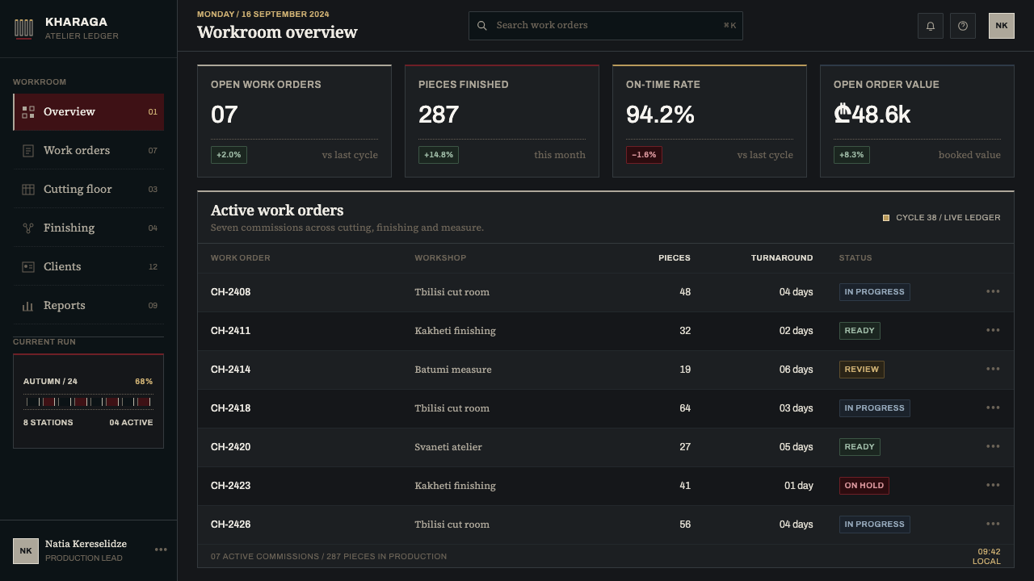1034x581 pixels.
Task: Click Svaneti atelier workshop cell
Action: [448, 447]
